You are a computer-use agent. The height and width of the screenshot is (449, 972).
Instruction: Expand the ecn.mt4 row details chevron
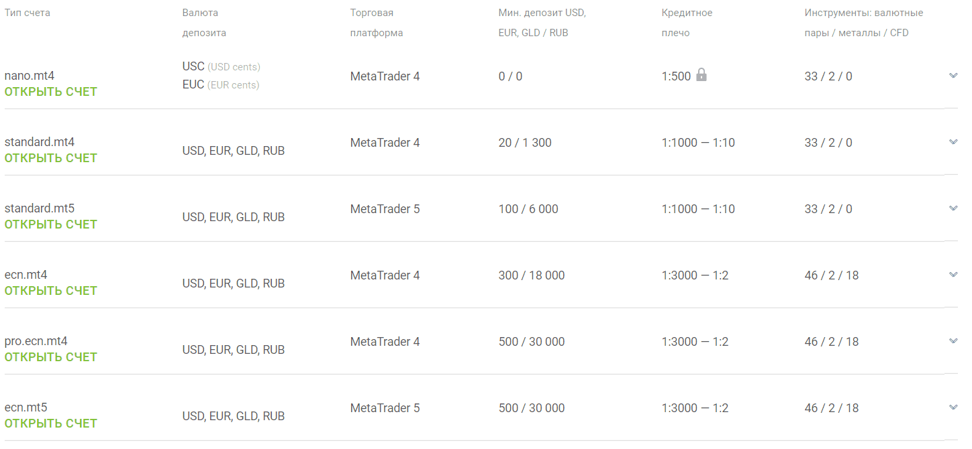click(953, 275)
